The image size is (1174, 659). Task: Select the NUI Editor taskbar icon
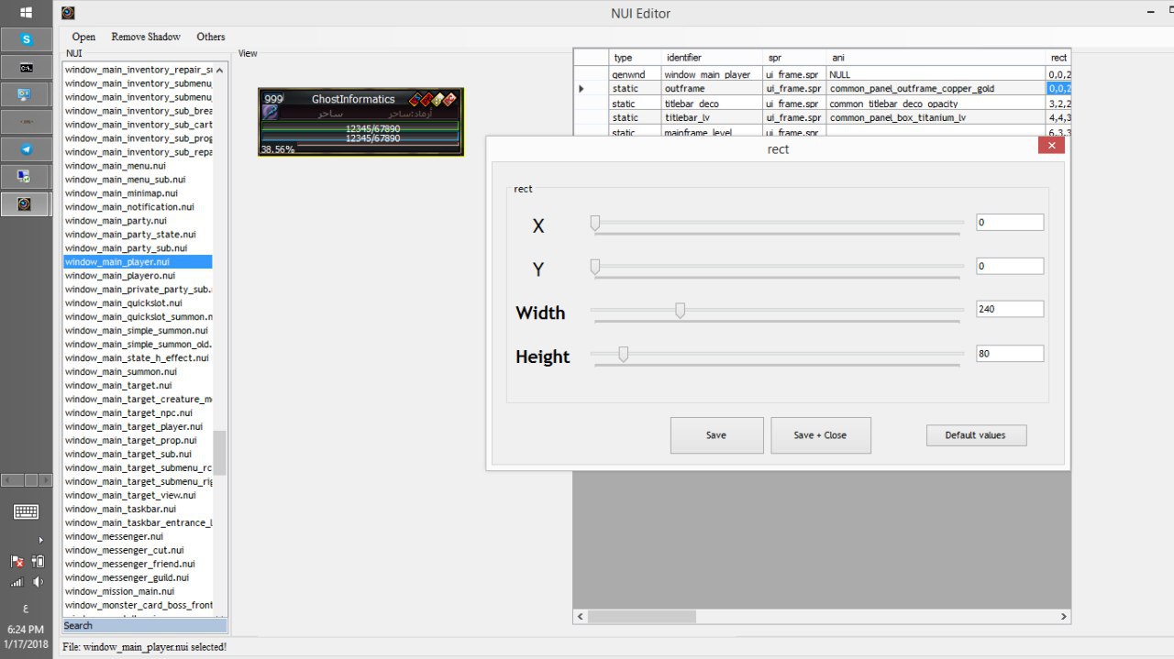[27, 203]
